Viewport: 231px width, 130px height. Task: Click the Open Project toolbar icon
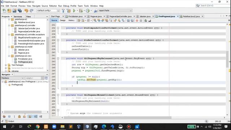[x=14, y=10]
